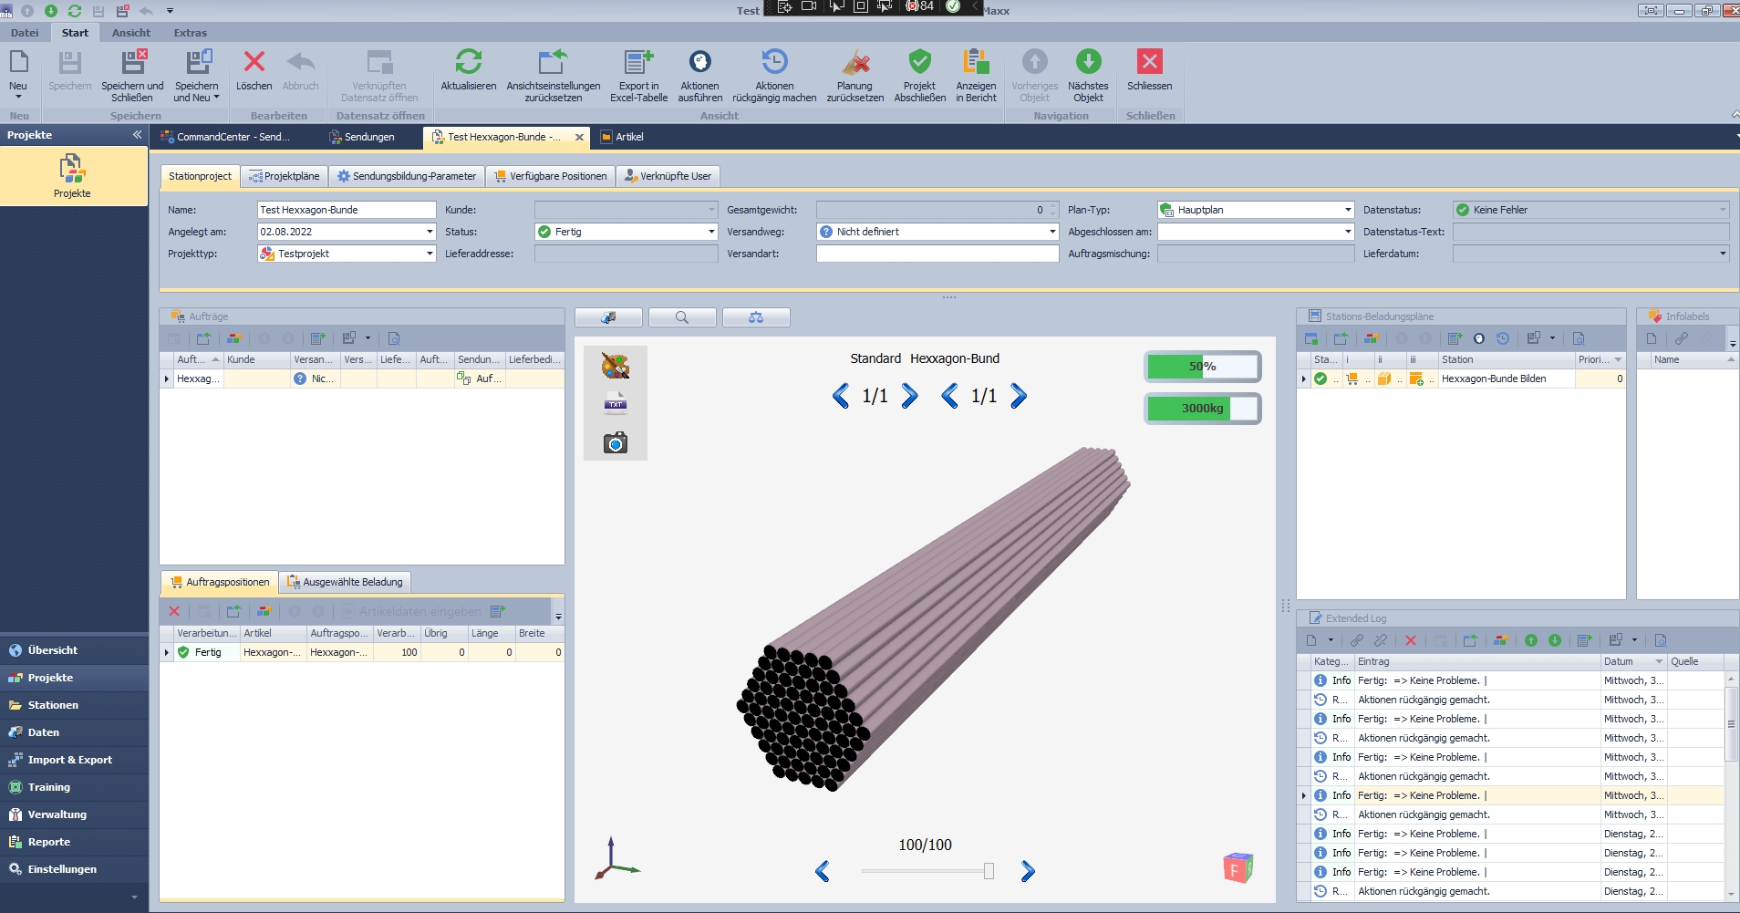Click the slider handle below 100/100
This screenshot has width=1740, height=913.
pyautogui.click(x=989, y=871)
